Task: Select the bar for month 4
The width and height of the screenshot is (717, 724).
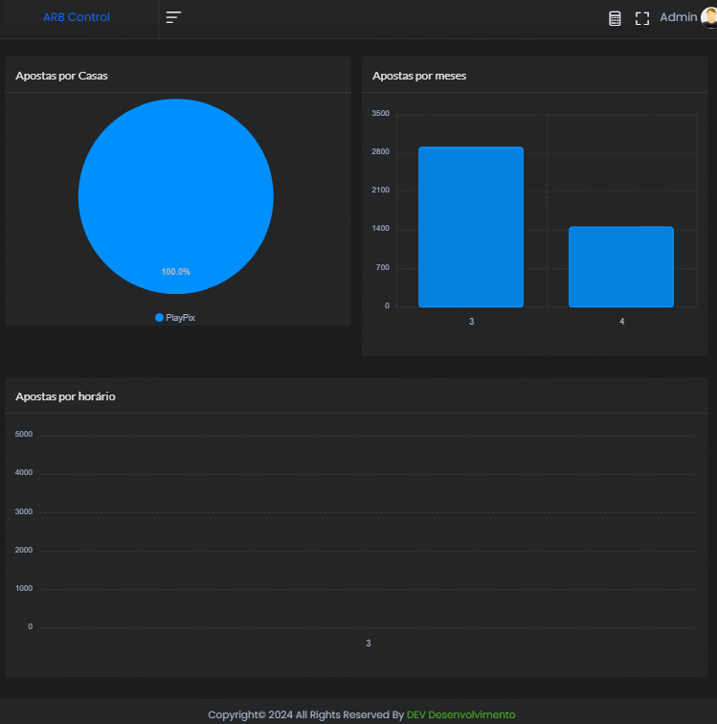Action: click(x=621, y=266)
